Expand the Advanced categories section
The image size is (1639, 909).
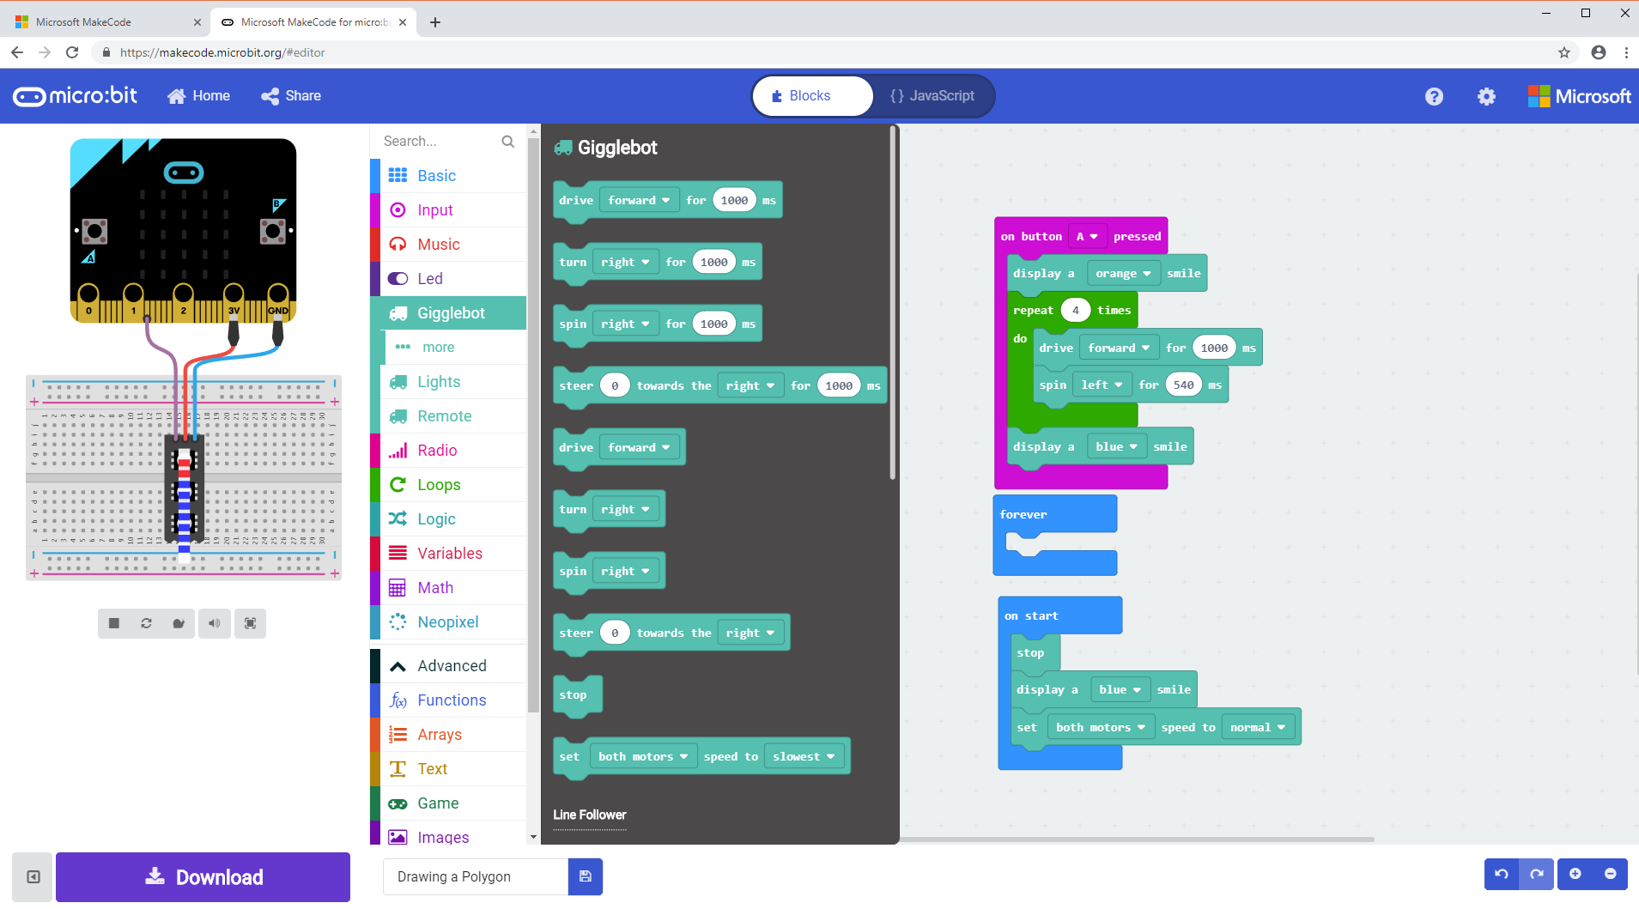pos(451,665)
